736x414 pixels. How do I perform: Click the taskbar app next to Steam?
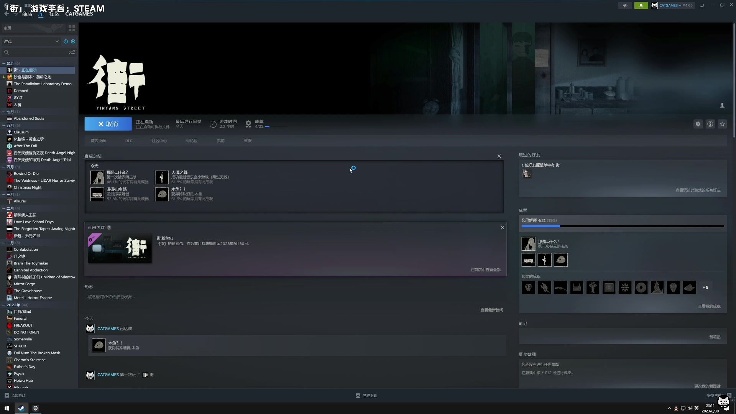pos(36,408)
